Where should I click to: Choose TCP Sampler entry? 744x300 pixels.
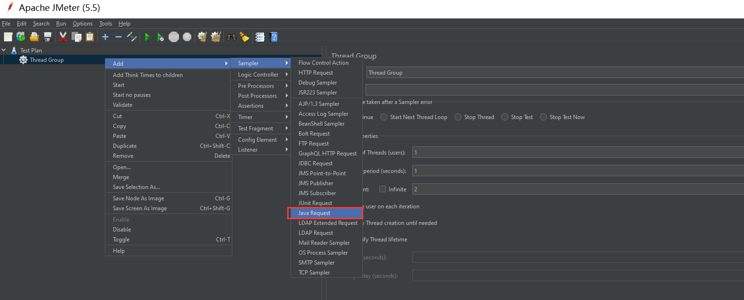[x=326, y=273]
